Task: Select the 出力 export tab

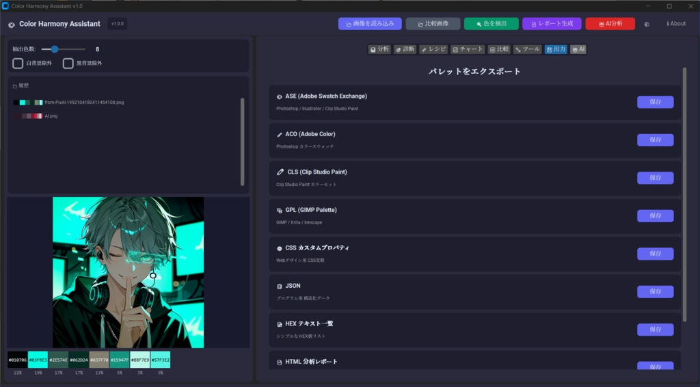Action: point(556,49)
